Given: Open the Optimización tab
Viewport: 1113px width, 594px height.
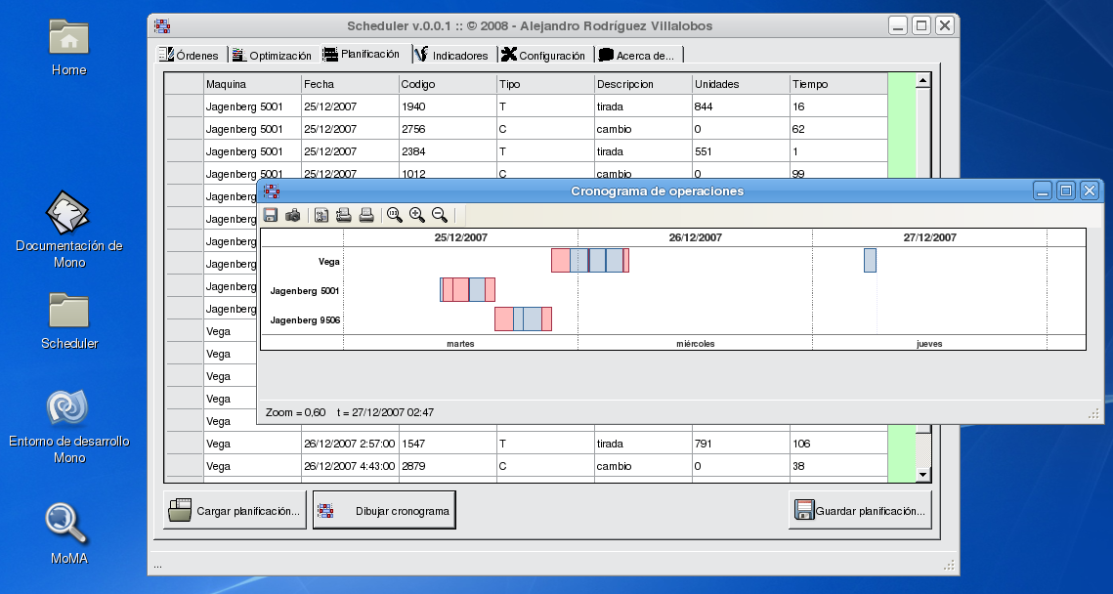Looking at the screenshot, I should tap(272, 56).
